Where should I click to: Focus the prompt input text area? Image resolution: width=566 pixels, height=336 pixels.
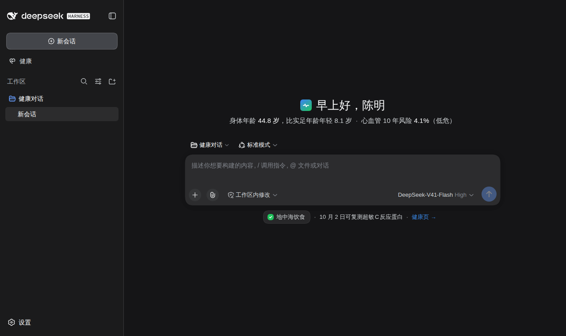(x=343, y=170)
